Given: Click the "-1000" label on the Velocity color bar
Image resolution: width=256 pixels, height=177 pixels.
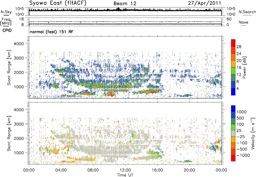Looking at the screenshot, I should pos(243,155).
